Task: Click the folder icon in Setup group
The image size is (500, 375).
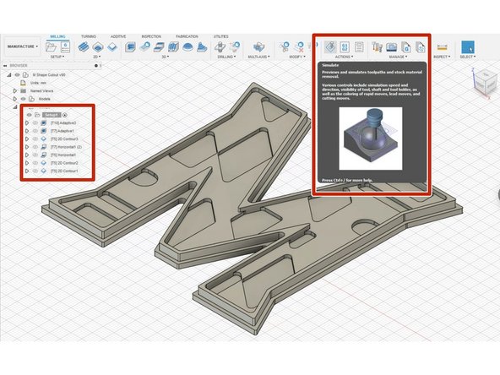Action: (51, 47)
